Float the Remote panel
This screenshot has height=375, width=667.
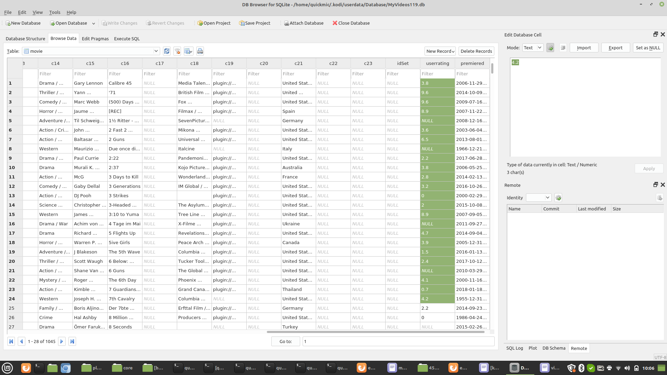[x=656, y=185]
